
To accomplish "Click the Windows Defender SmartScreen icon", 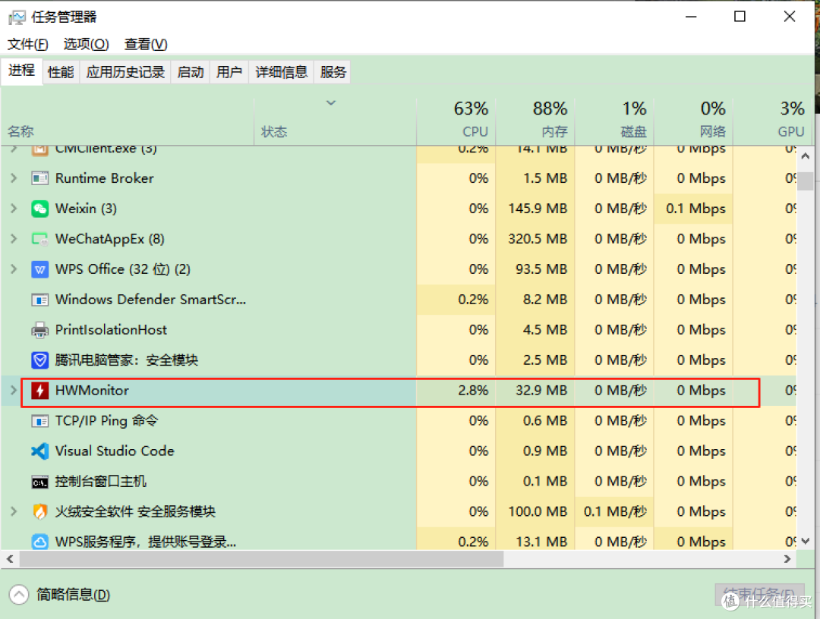I will [x=39, y=300].
